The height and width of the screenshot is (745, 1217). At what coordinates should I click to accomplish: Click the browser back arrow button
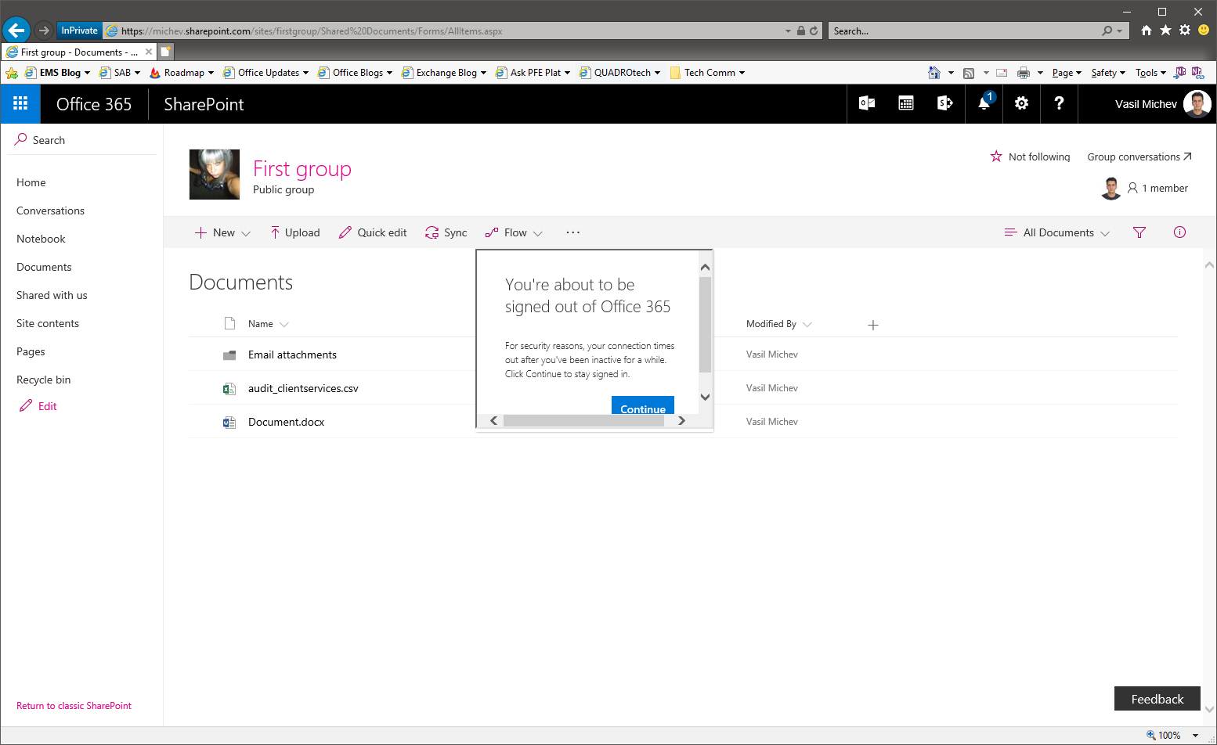tap(16, 31)
